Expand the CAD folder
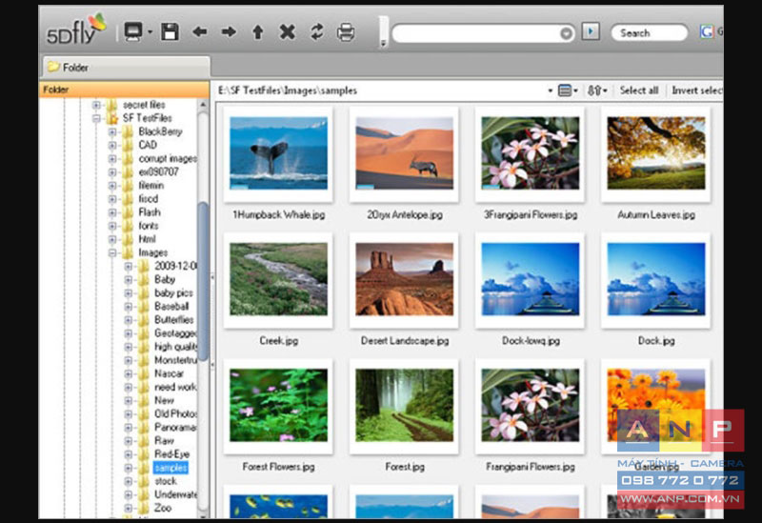This screenshot has width=762, height=523. pos(112,146)
